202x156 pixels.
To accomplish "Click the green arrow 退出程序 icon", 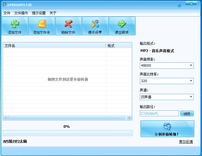I will [122, 24].
